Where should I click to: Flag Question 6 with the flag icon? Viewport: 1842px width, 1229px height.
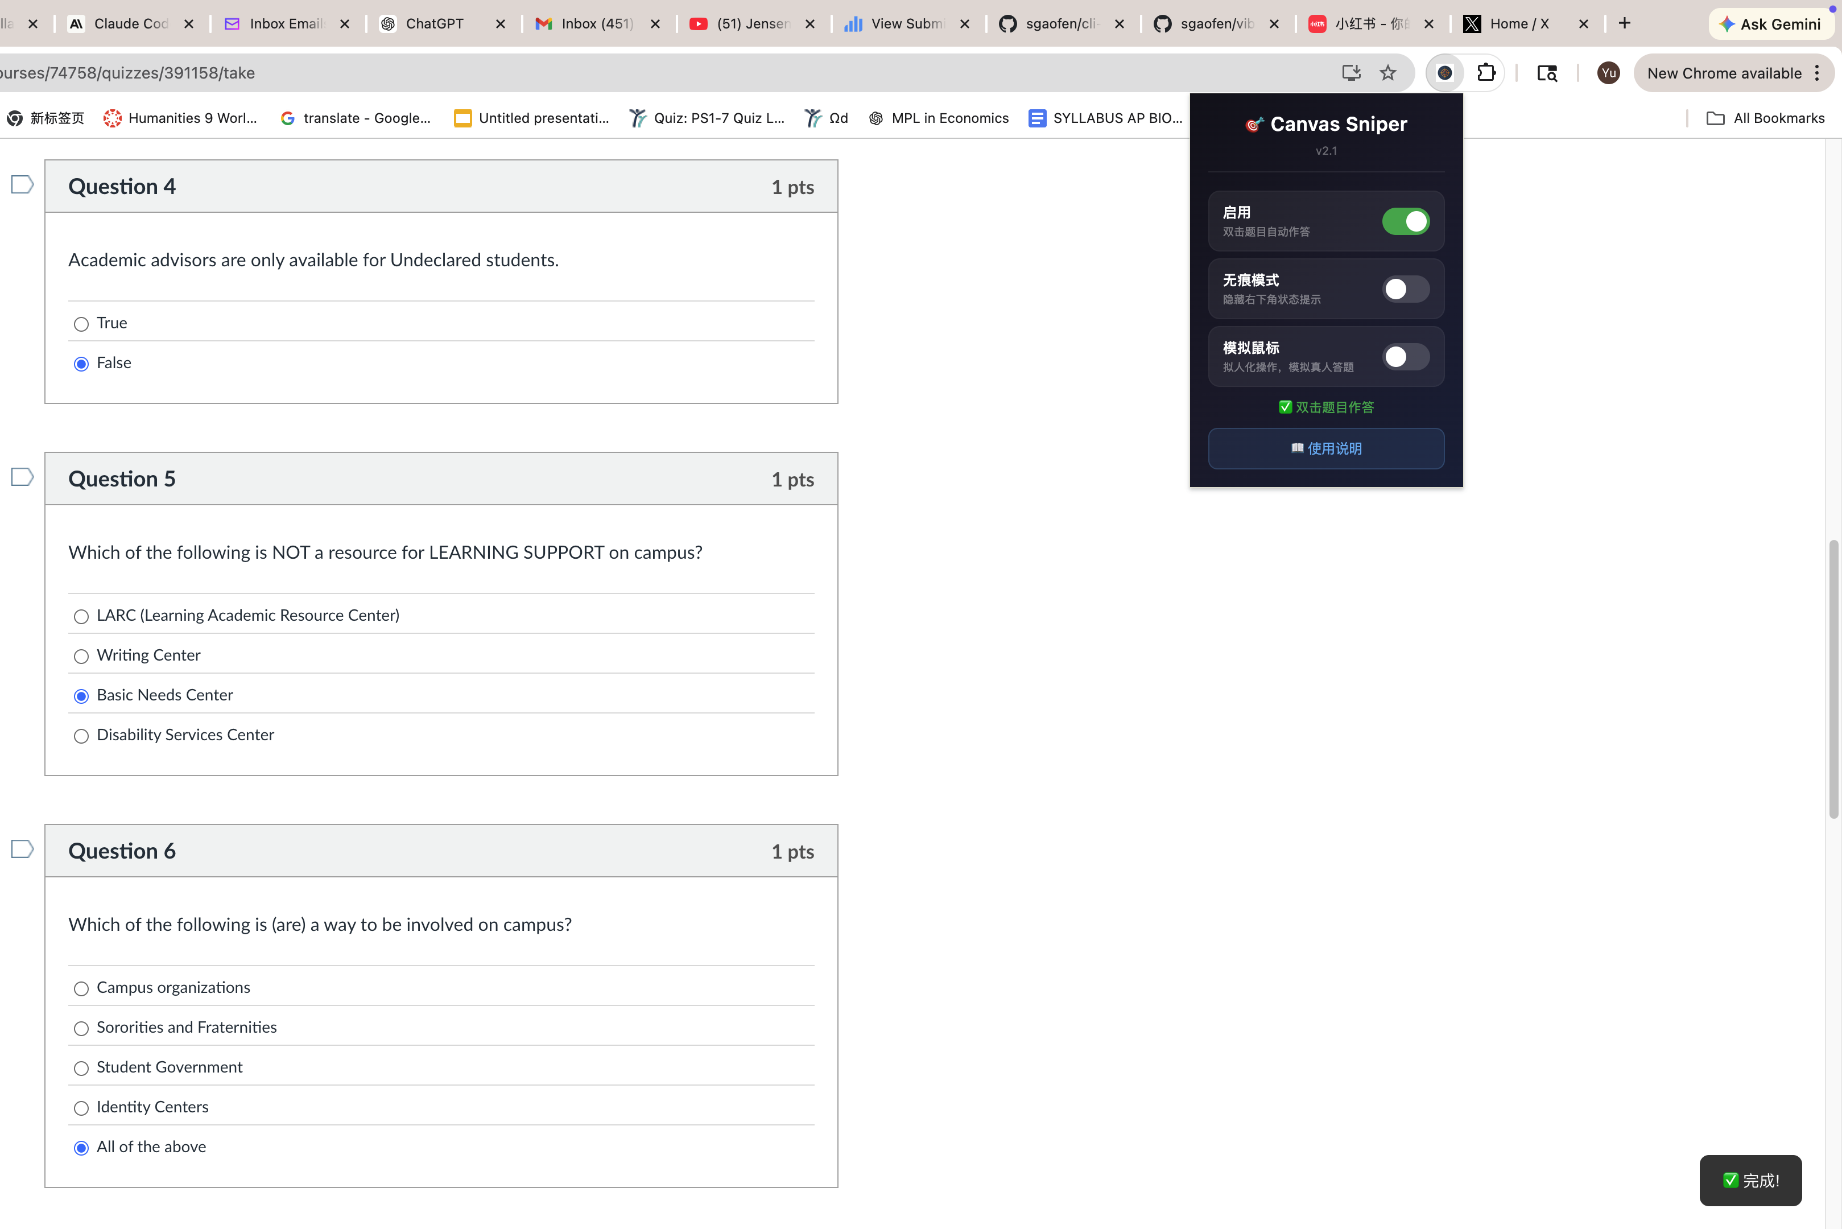point(22,849)
